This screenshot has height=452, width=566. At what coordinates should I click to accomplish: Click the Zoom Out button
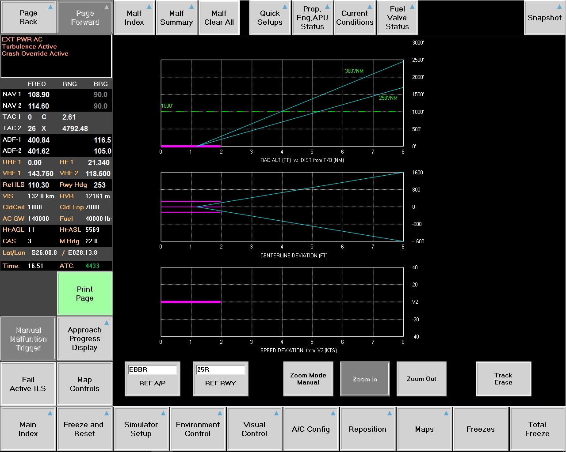(x=421, y=379)
